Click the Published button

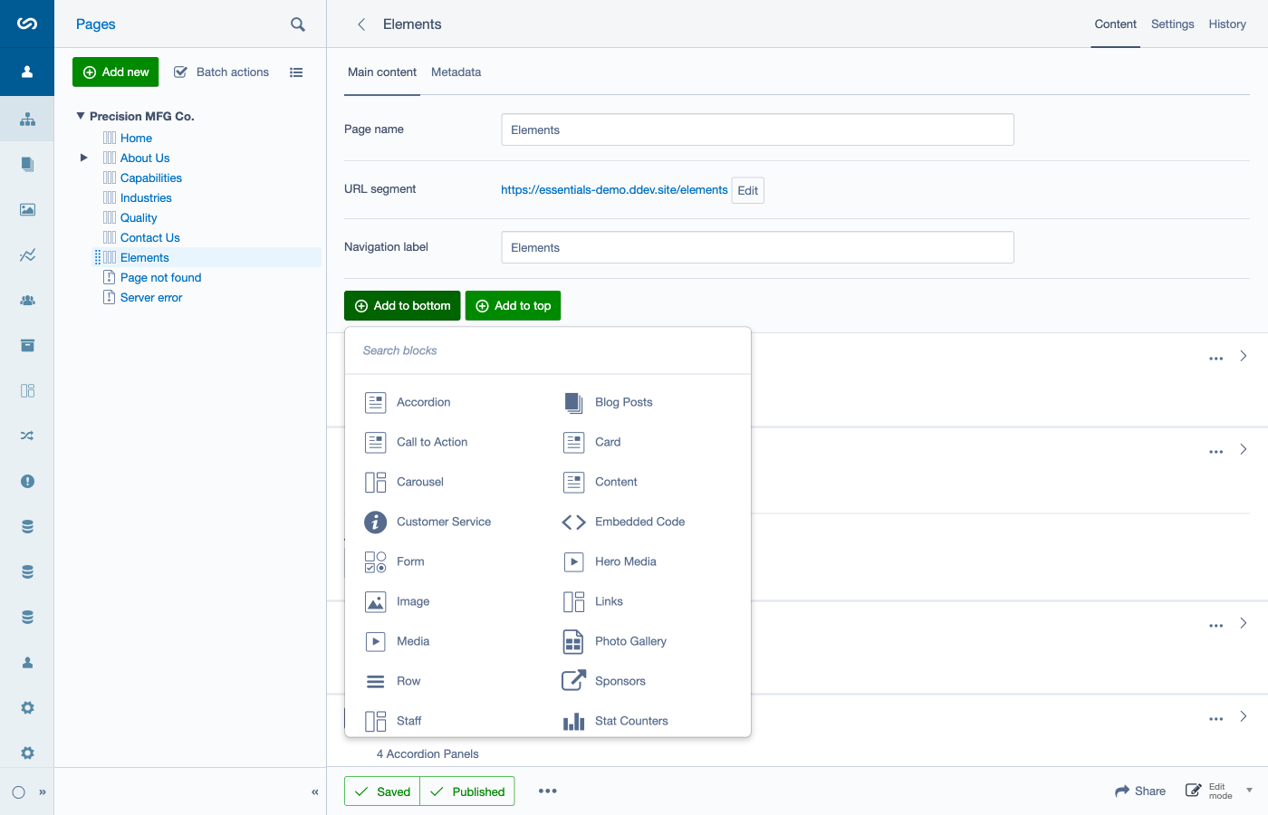pyautogui.click(x=467, y=791)
